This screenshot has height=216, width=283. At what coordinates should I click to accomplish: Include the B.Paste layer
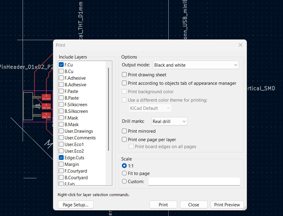[x=61, y=98]
